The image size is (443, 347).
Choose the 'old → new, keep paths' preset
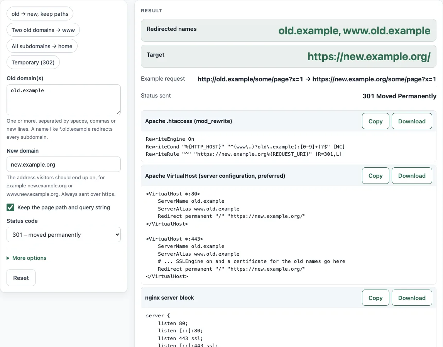(40, 14)
